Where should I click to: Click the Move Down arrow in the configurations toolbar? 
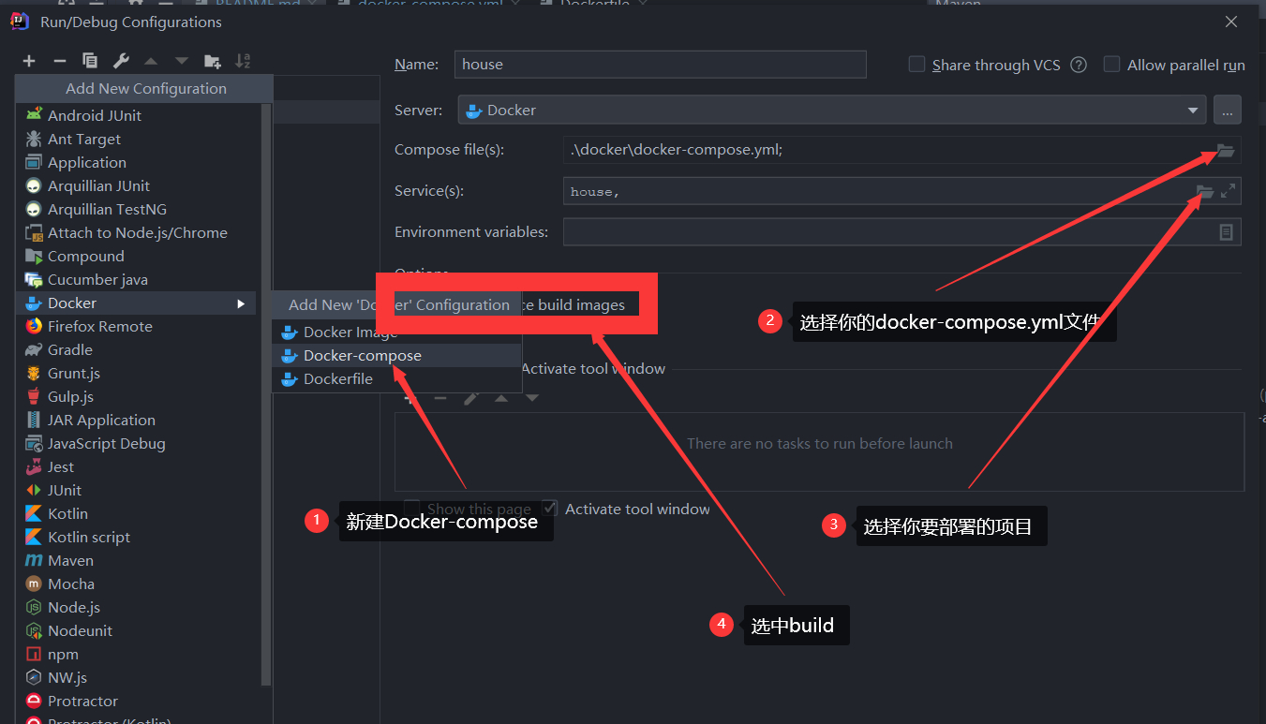coord(182,61)
